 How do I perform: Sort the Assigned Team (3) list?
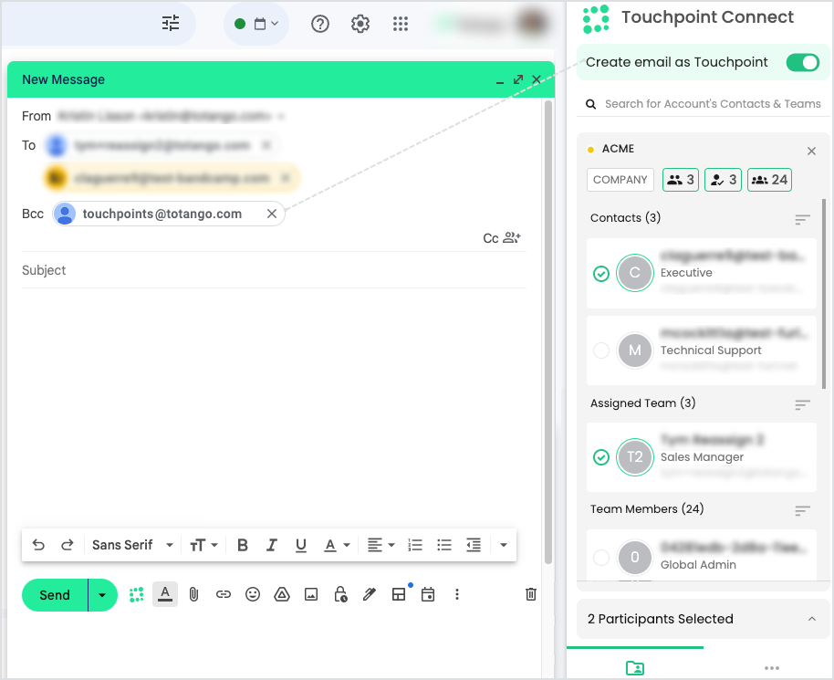803,405
